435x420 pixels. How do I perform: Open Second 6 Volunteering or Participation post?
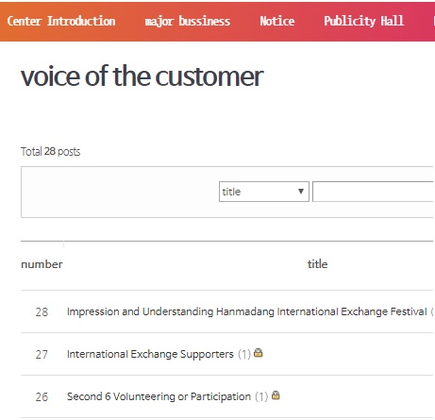pyautogui.click(x=159, y=396)
